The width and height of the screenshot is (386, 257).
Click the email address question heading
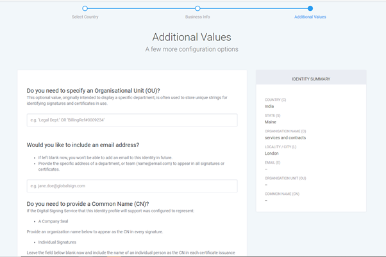click(83, 145)
